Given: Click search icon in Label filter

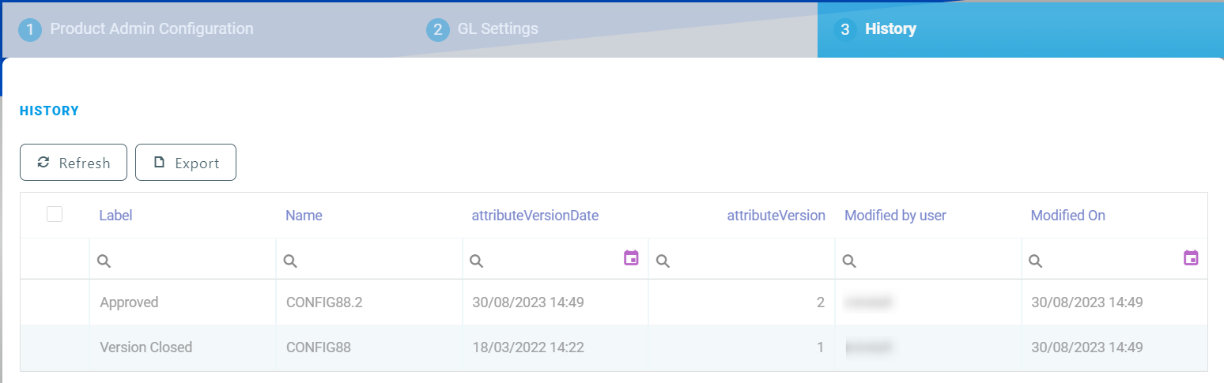Looking at the screenshot, I should [x=104, y=261].
